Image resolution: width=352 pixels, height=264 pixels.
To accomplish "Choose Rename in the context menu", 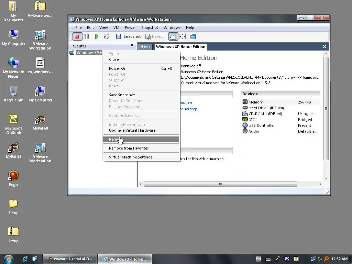I will point(141,140).
